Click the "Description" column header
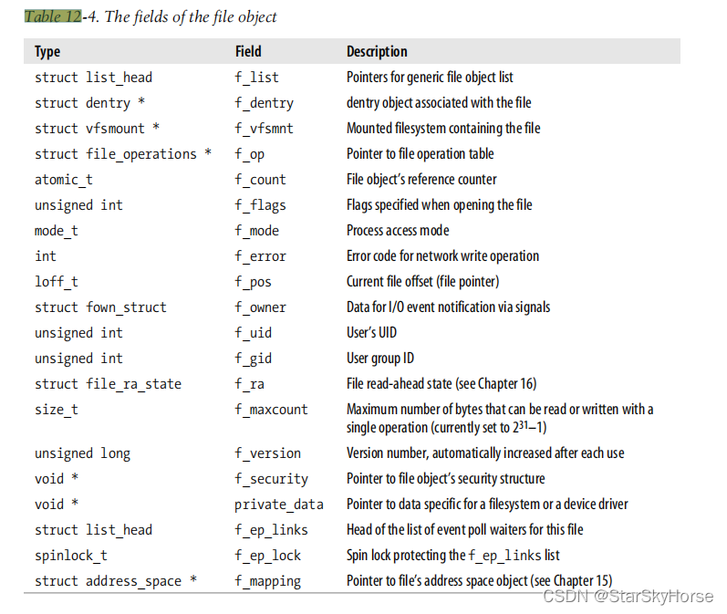 click(377, 52)
